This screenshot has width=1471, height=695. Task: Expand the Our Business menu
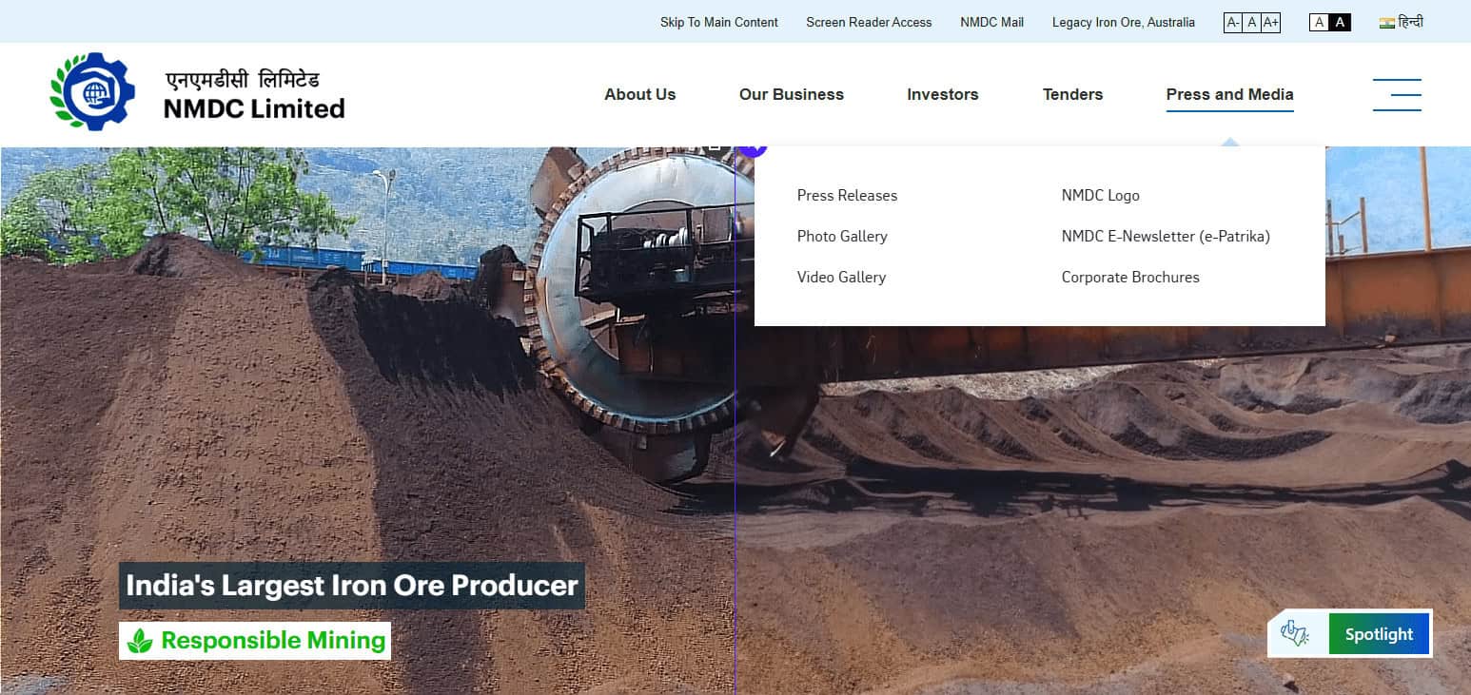792,94
